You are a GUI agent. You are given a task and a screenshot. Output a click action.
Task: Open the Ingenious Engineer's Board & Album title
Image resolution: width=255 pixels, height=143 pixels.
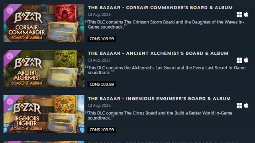[x=159, y=99]
